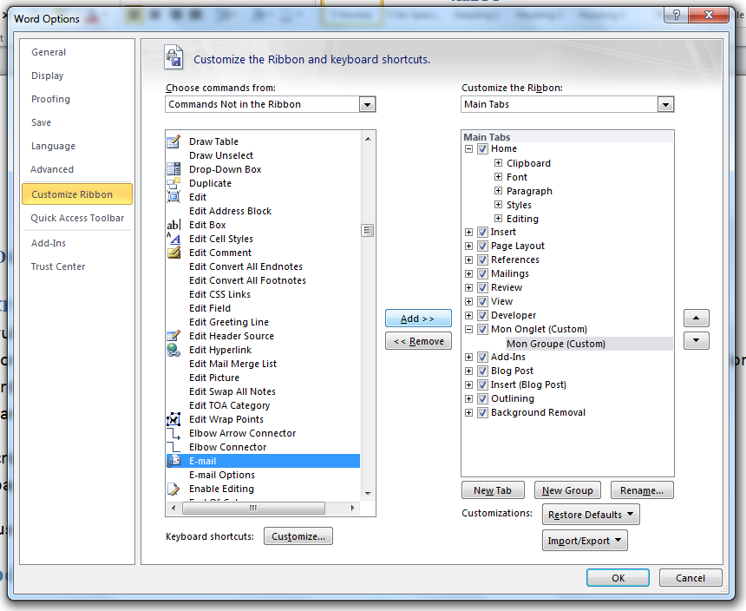Click the Rename... button
The height and width of the screenshot is (611, 746).
pyautogui.click(x=642, y=490)
